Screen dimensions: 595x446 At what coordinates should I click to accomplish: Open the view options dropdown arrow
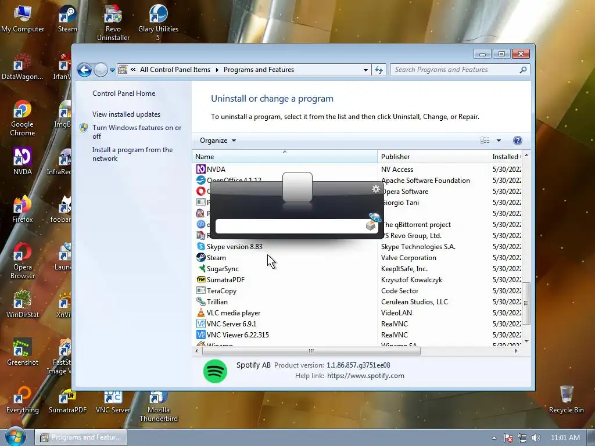tap(499, 141)
